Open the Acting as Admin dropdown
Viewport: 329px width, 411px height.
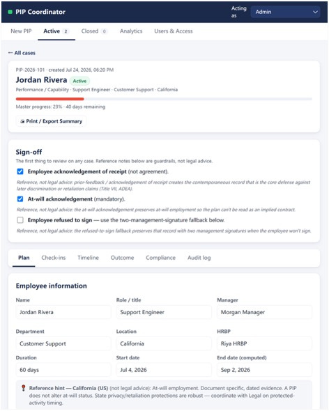(285, 12)
